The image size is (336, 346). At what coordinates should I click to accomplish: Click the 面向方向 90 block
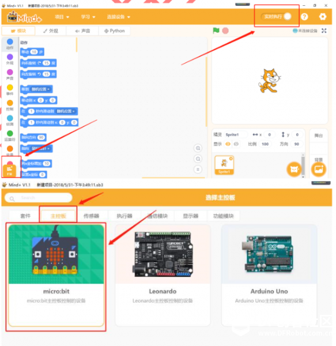tap(33, 137)
